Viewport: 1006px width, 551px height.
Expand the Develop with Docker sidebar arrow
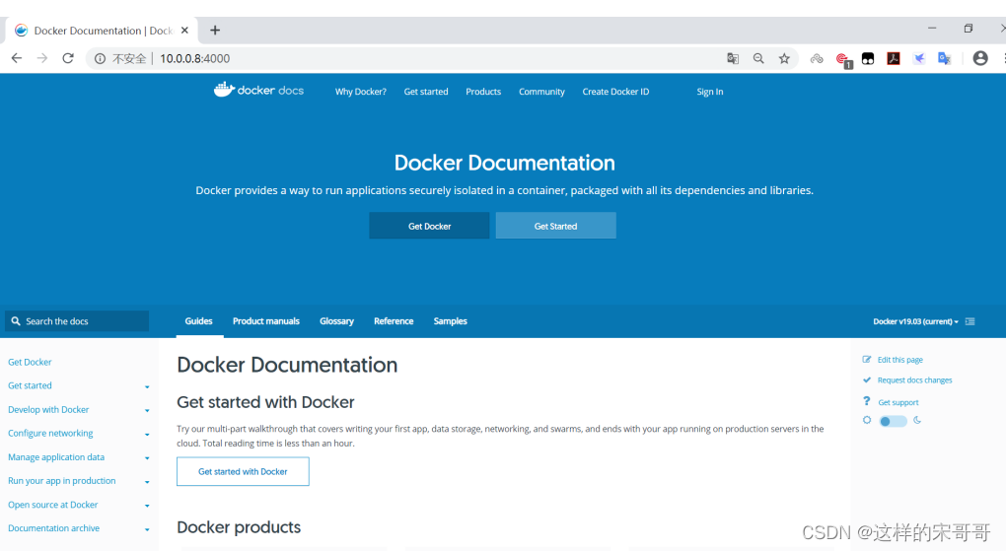[x=147, y=410]
